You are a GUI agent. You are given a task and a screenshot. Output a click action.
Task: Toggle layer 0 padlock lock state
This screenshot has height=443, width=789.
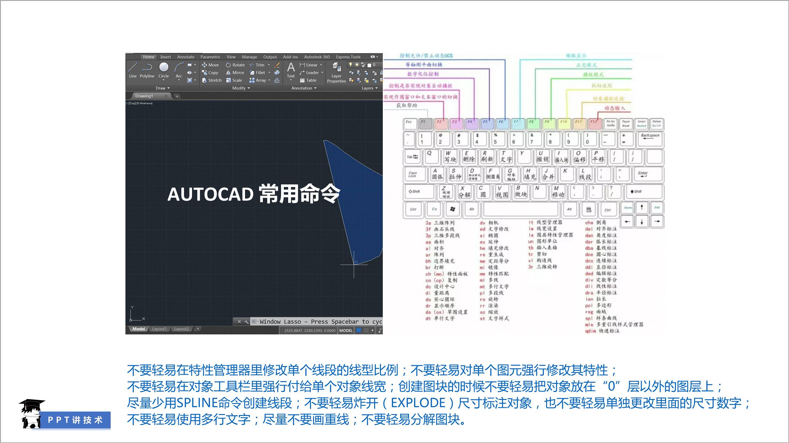[x=363, y=65]
